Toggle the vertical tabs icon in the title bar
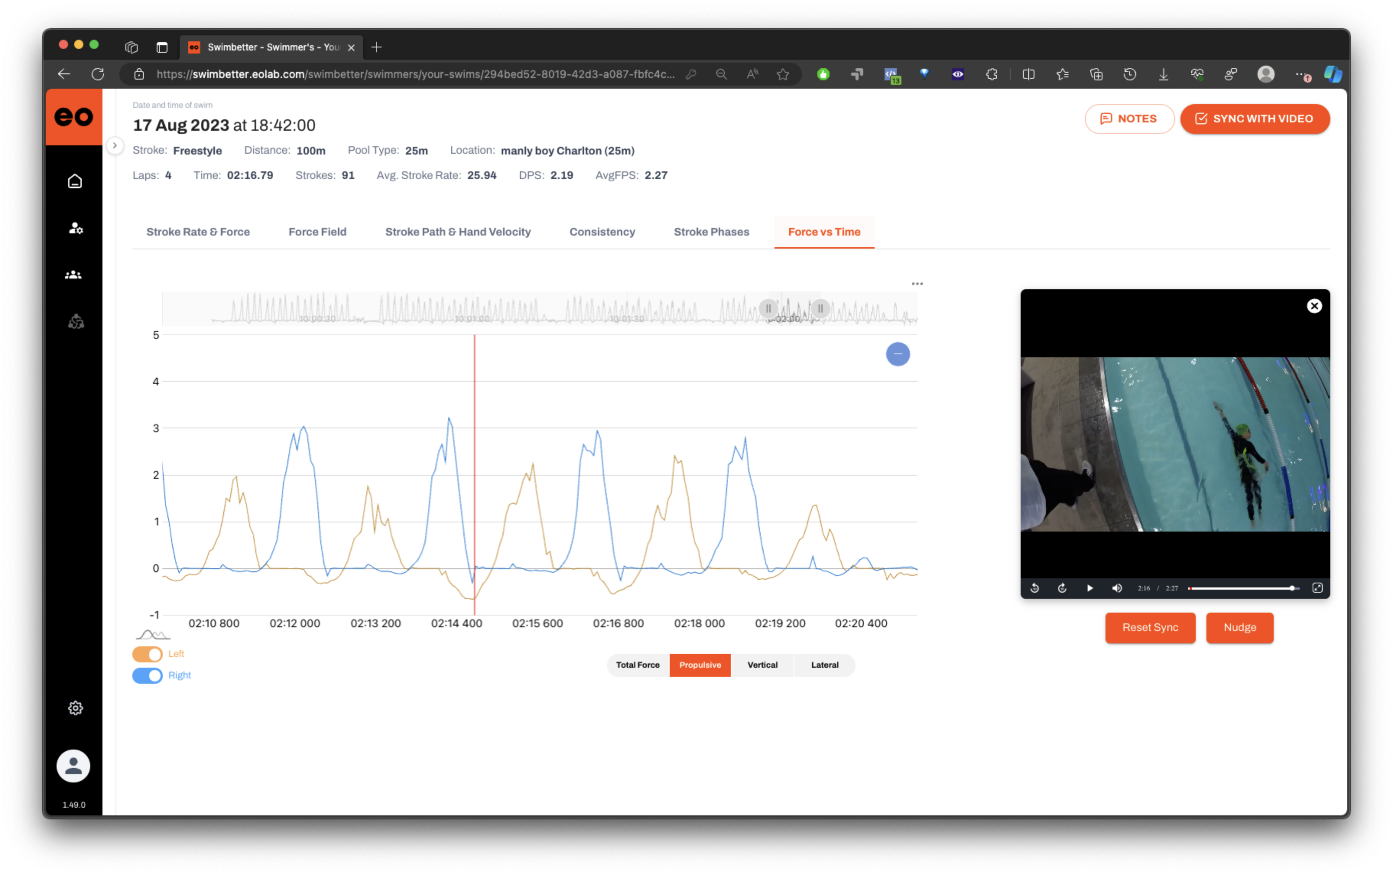Screen dimensions: 1393x875 pos(162,47)
